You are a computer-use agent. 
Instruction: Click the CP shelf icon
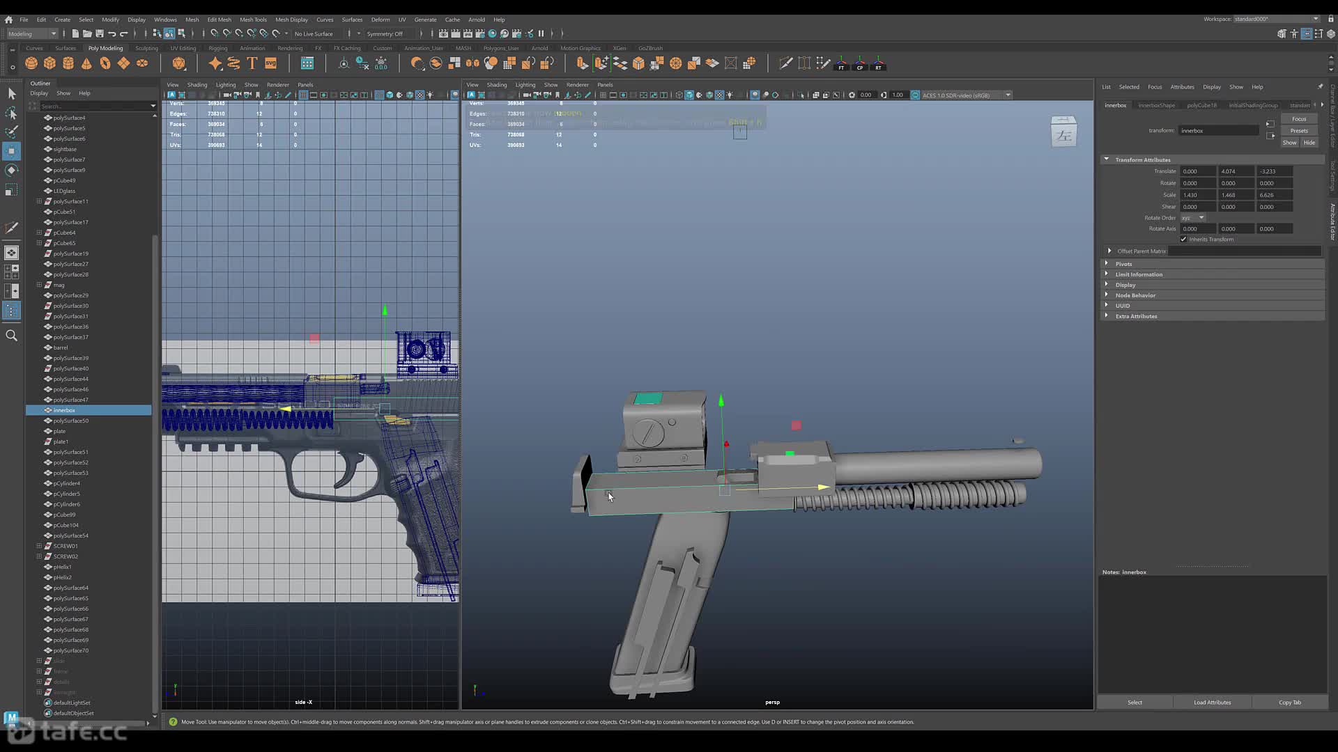pyautogui.click(x=860, y=64)
